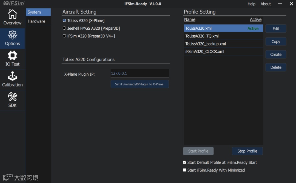
Task: Open the Help menu
Action: pos(251,4)
